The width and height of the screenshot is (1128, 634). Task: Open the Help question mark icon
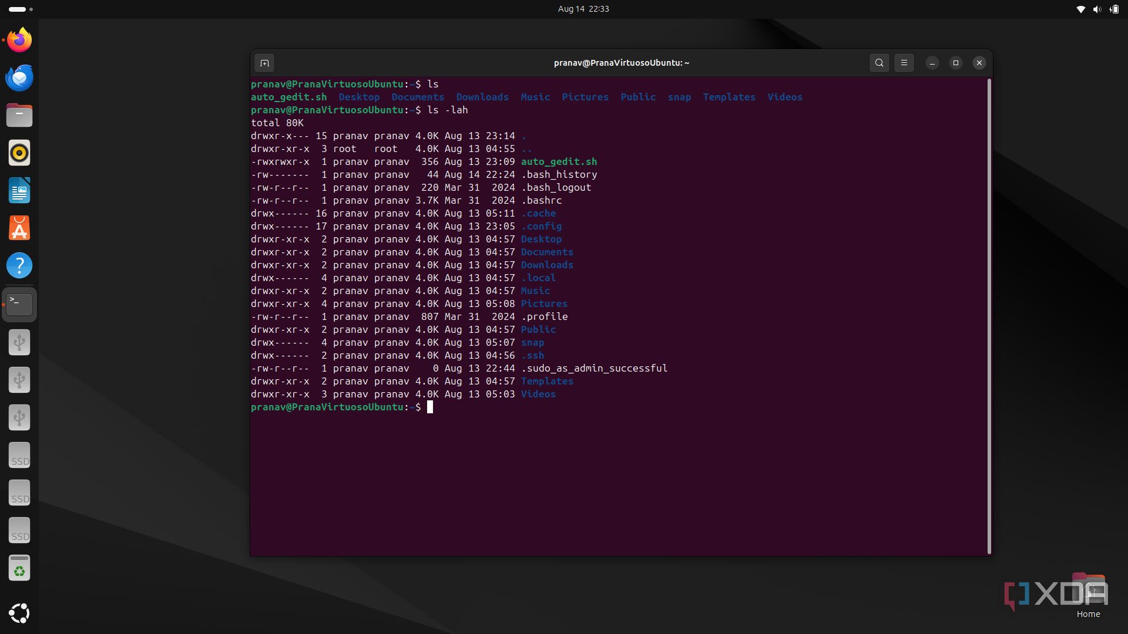pos(19,265)
